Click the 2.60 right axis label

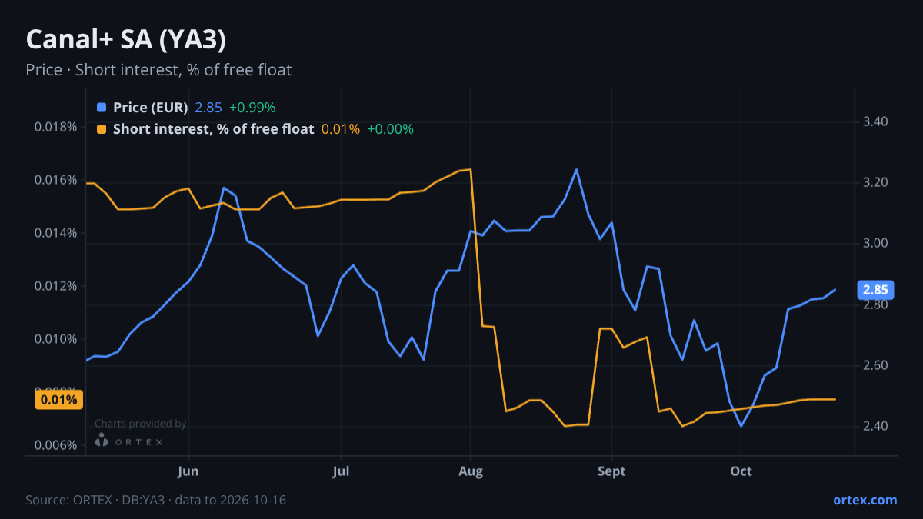[876, 365]
